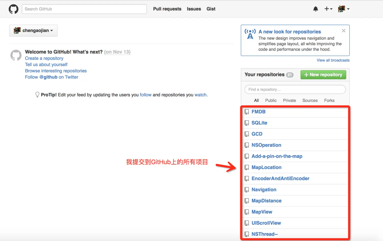Click the Octocat icon in the welcome feed
Screen dimensions: 383x241
pyautogui.click(x=16, y=55)
